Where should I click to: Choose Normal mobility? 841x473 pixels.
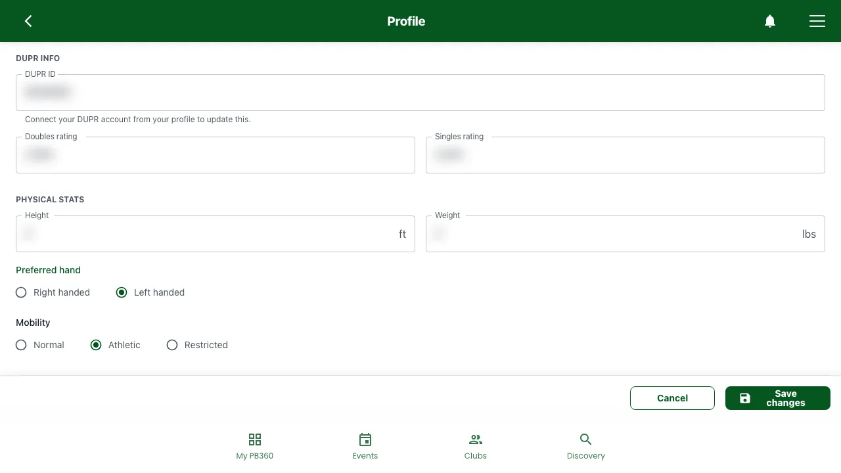[x=39, y=345]
